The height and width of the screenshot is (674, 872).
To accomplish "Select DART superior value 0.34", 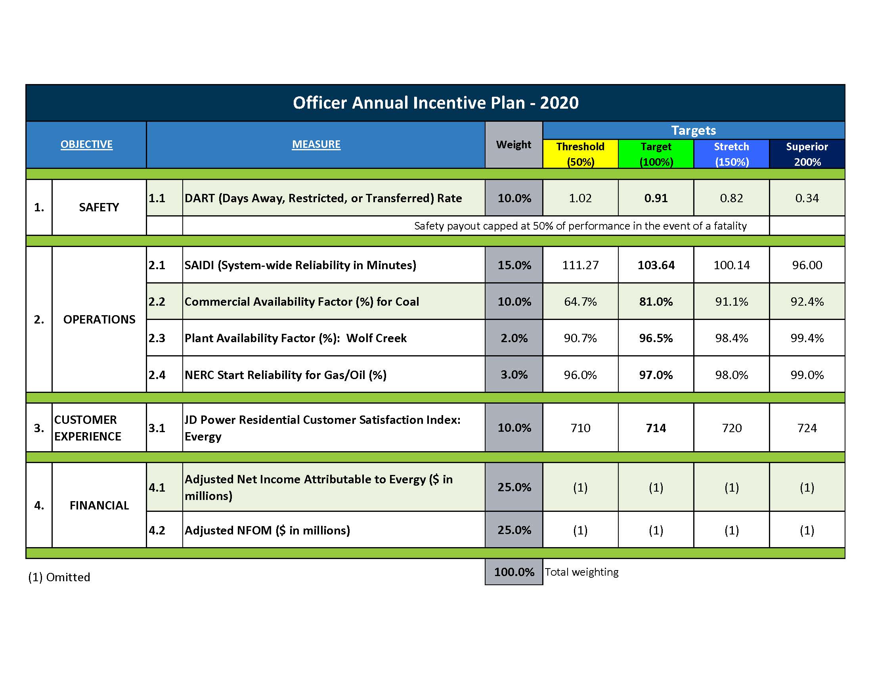I will 807,198.
